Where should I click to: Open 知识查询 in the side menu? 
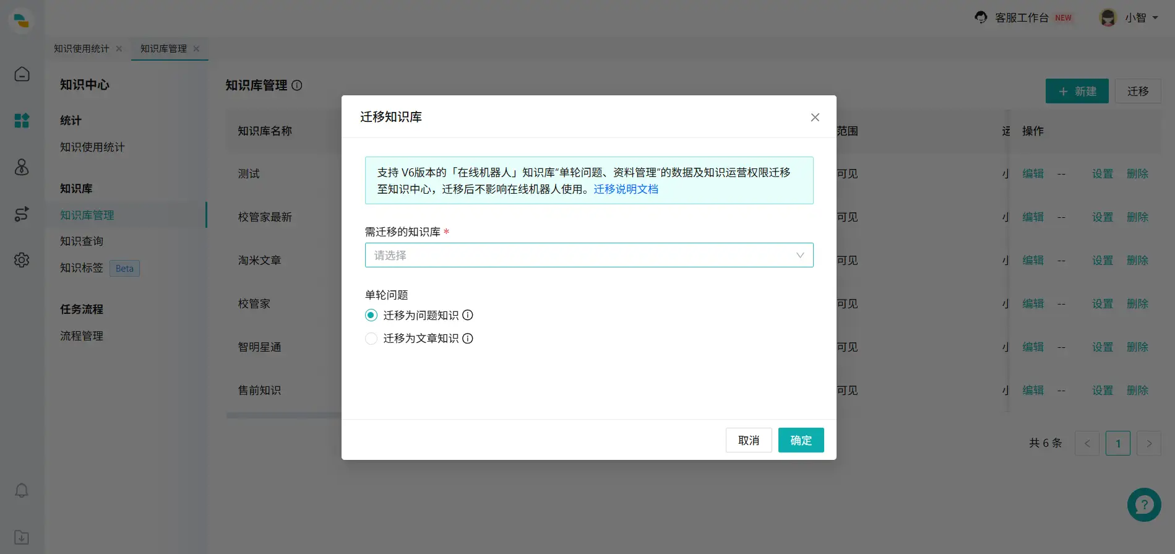[81, 241]
